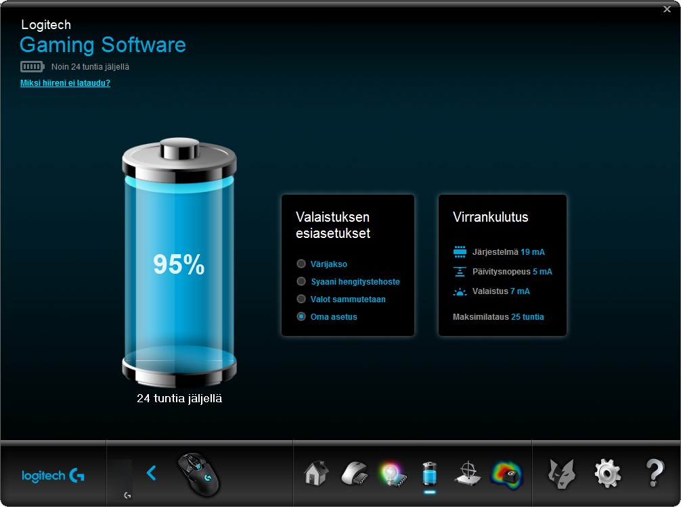Click the small battery indicator in header

(32, 66)
